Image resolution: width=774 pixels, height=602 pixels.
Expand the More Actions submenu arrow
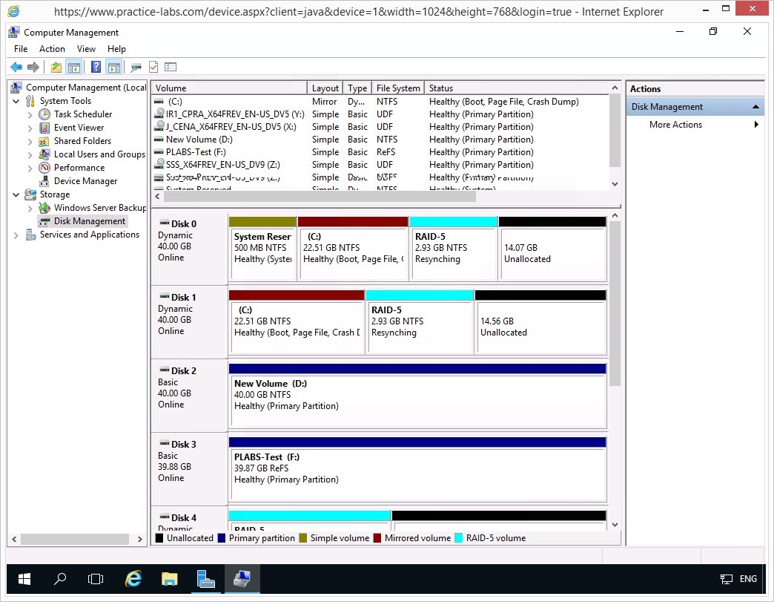point(756,125)
